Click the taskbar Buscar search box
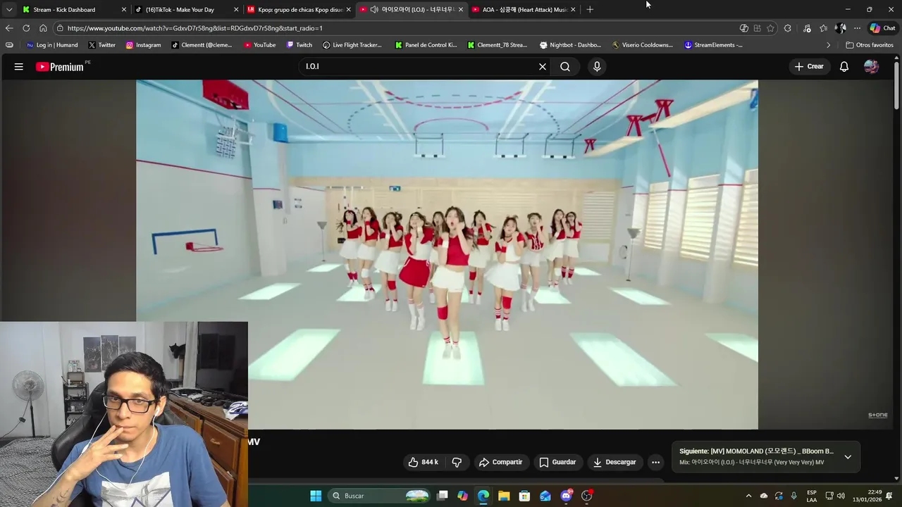Viewport: 902px width, 507px height. point(380,496)
